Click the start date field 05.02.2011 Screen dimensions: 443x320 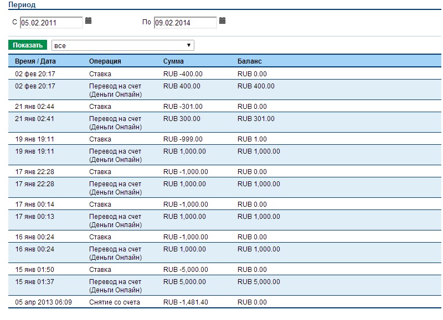pyautogui.click(x=51, y=23)
